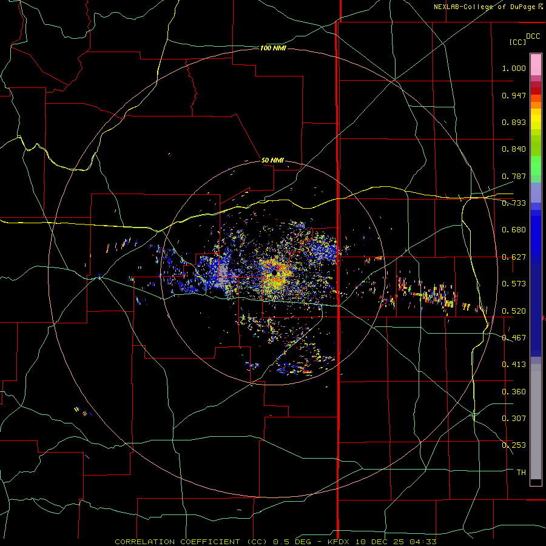The height and width of the screenshot is (546, 546).
Task: Click the 0.467 scale value
Action: [x=514, y=338]
